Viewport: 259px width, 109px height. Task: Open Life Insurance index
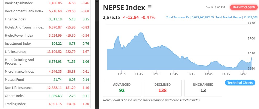[x=15, y=51]
